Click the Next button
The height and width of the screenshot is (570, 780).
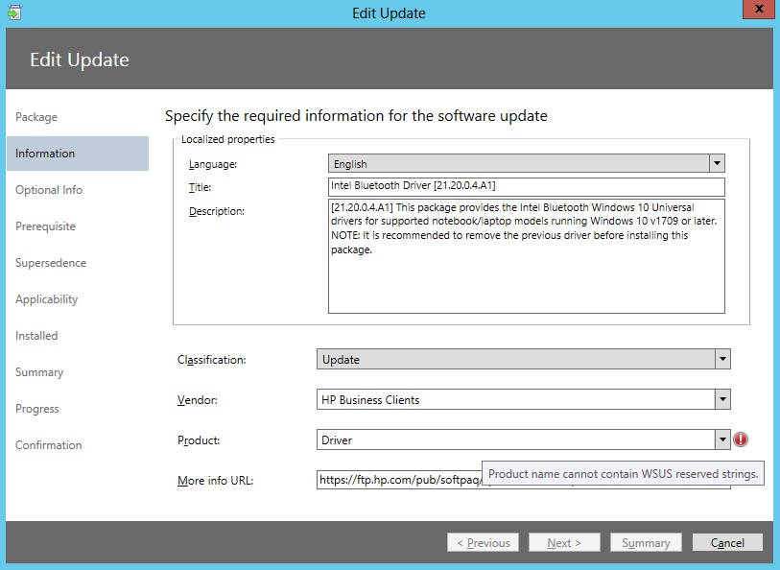(x=564, y=542)
